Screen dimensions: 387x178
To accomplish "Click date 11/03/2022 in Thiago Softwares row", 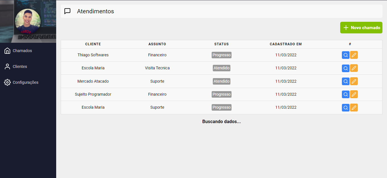I will pos(286,55).
